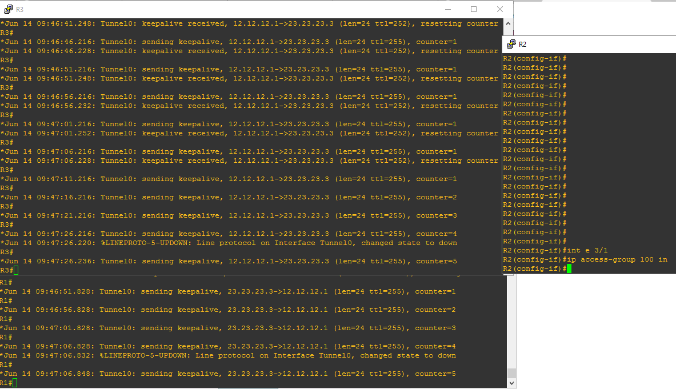Click the scroll-down arrow in R1 window
676x389 pixels.
pos(511,383)
